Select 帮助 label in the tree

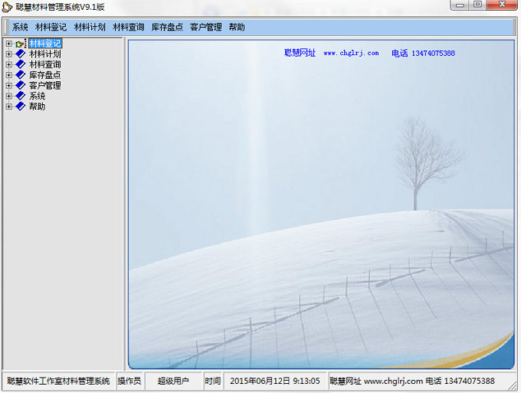point(37,107)
